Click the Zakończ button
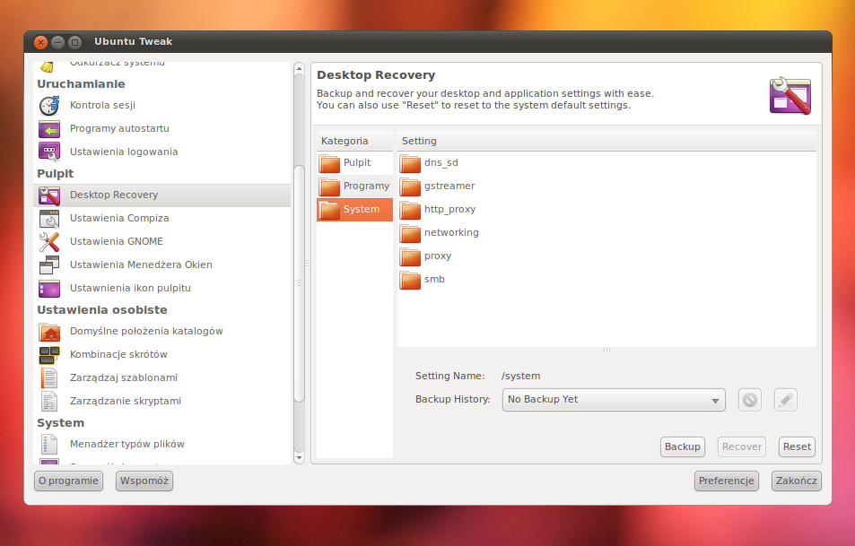The width and height of the screenshot is (855, 546). click(x=796, y=481)
